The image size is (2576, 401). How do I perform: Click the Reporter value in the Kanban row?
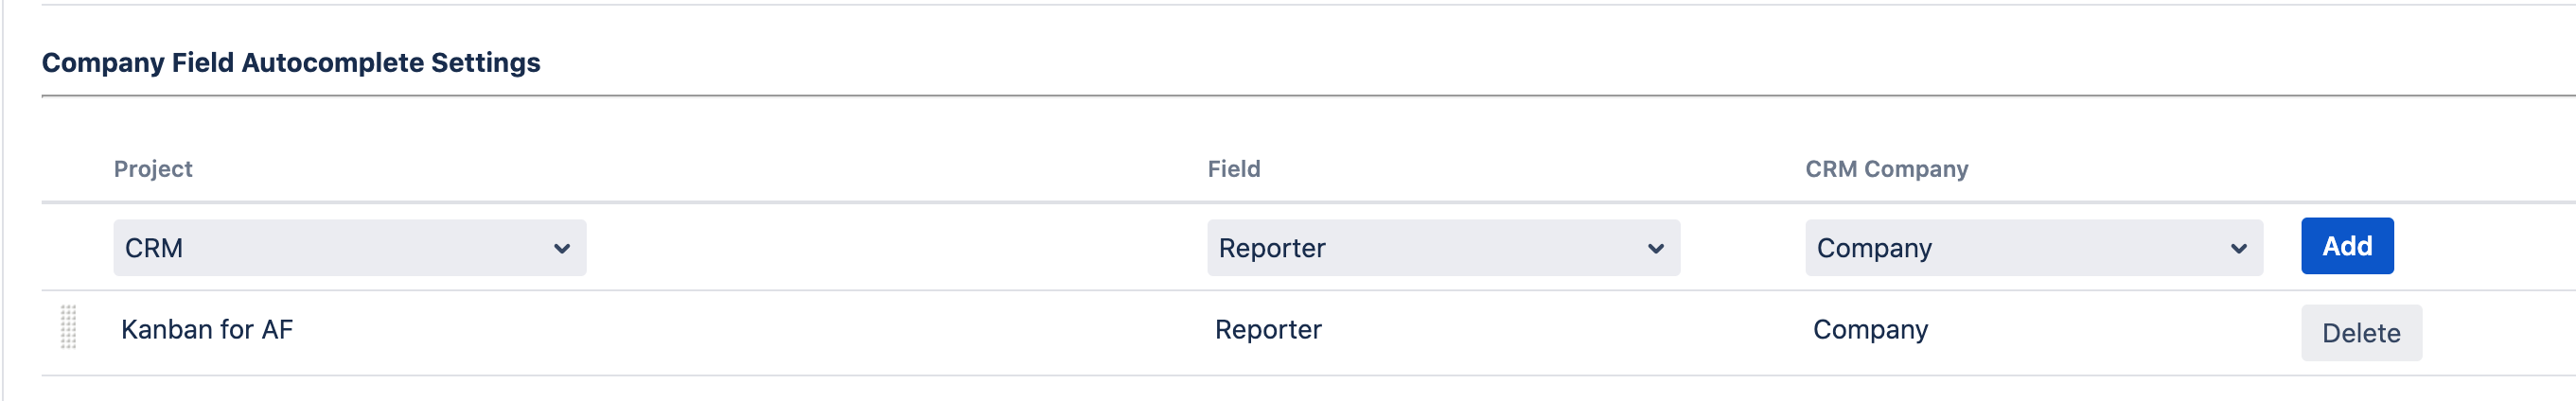(1267, 330)
